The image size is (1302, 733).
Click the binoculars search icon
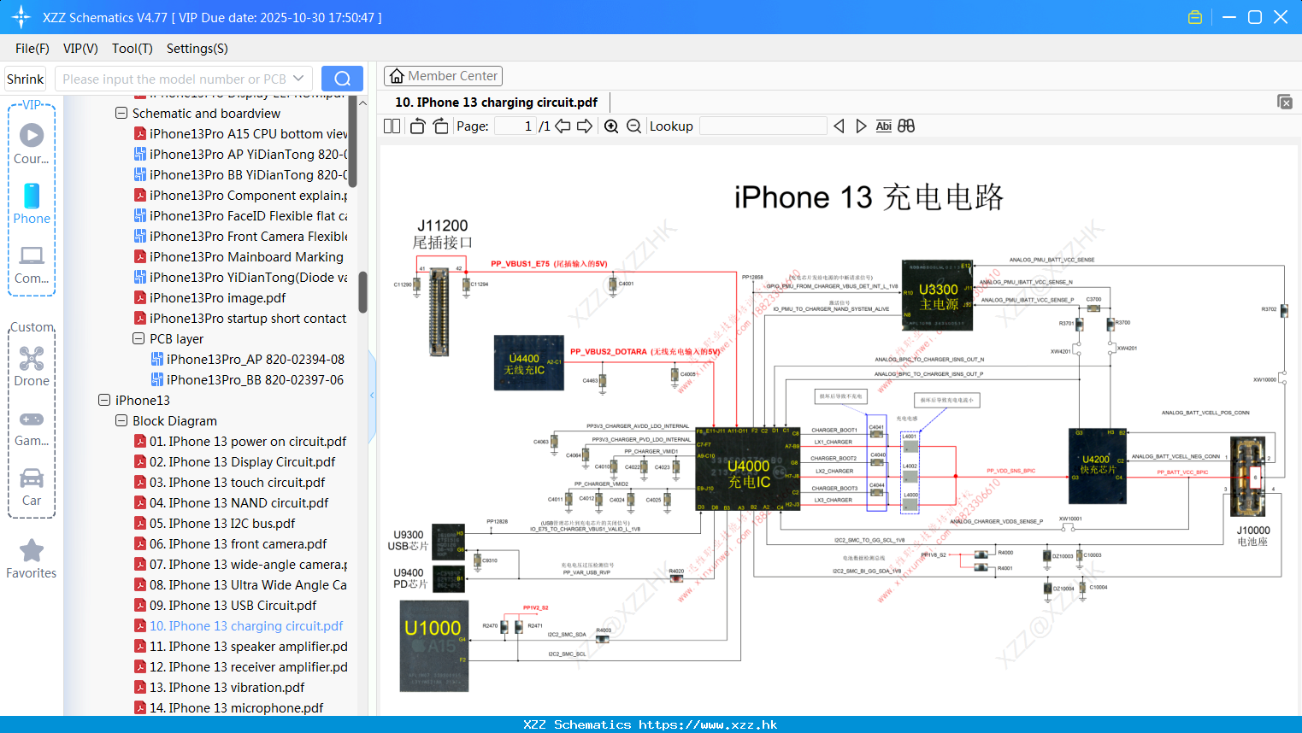(x=906, y=126)
